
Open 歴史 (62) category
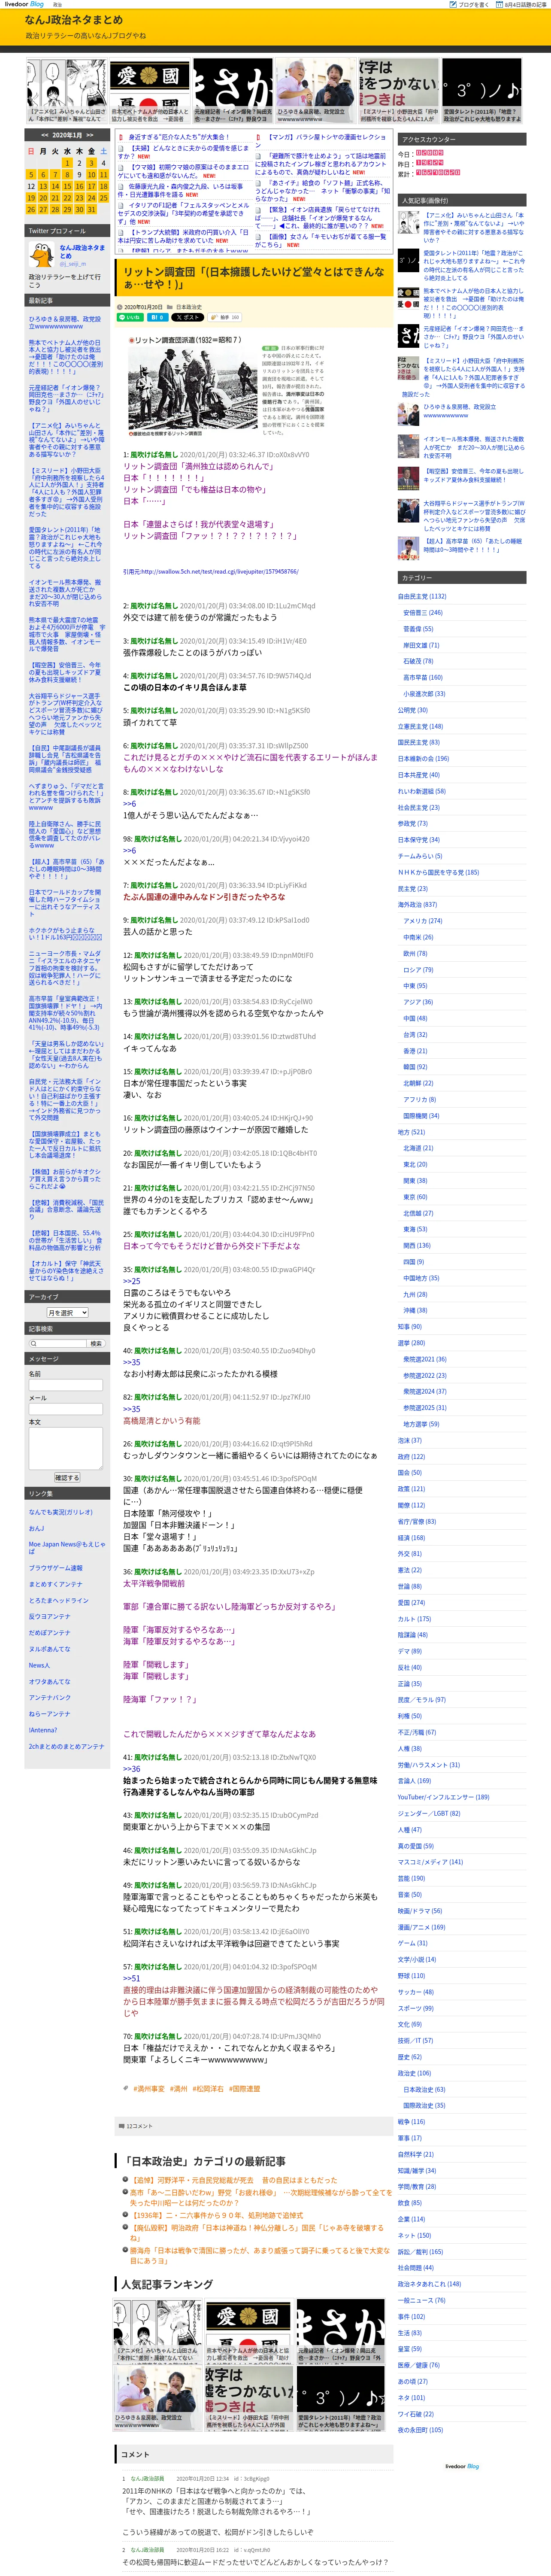(409, 2056)
